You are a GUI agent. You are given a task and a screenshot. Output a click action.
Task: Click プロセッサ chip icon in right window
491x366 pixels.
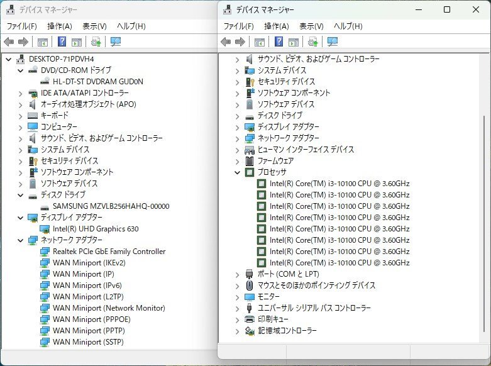coord(250,172)
